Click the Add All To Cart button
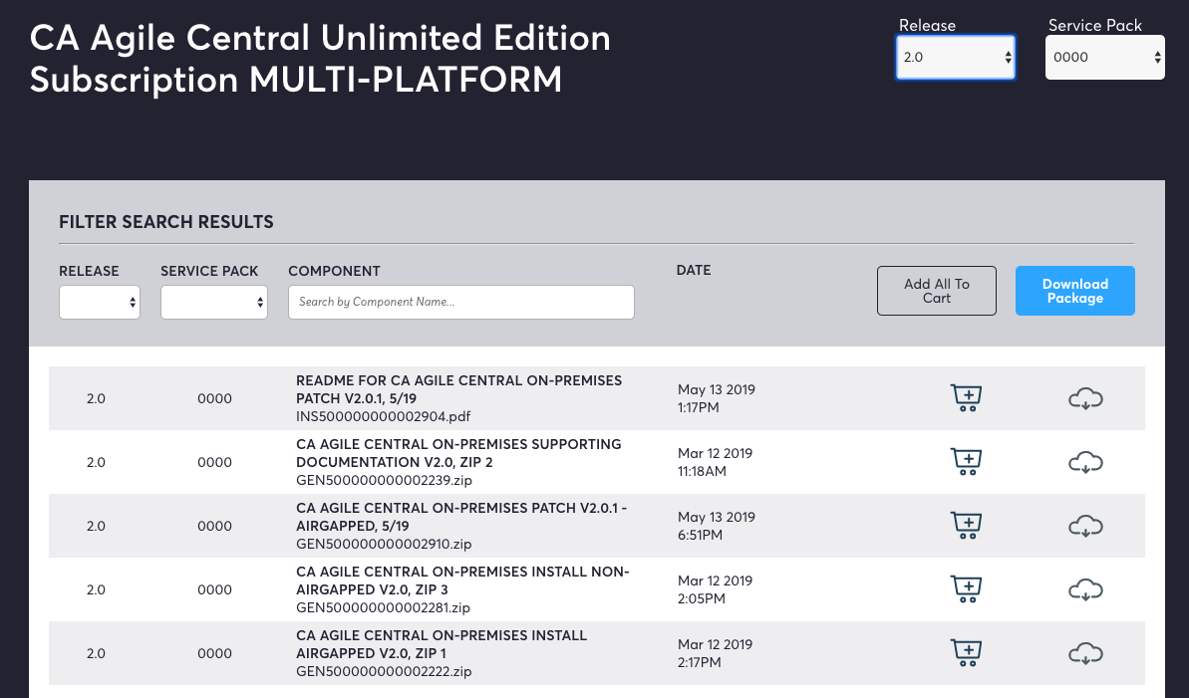 [x=937, y=291]
